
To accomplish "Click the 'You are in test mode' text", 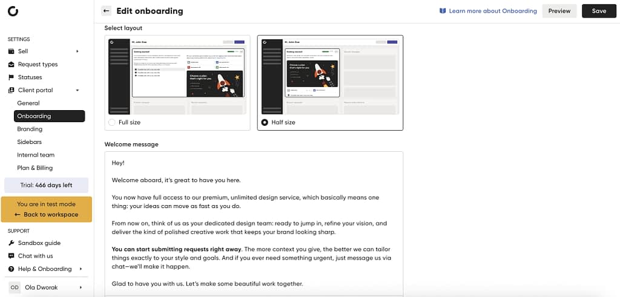I will [x=46, y=204].
